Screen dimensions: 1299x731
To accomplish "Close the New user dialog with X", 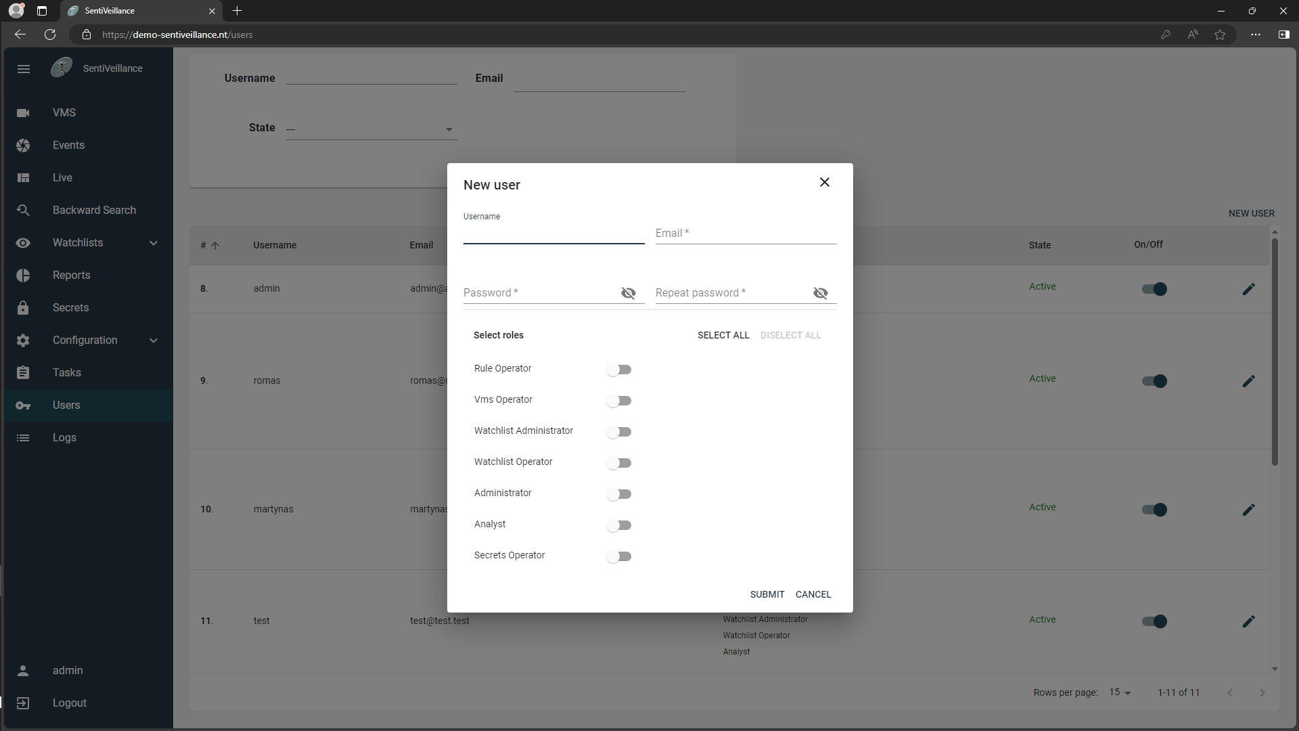I will tap(824, 182).
